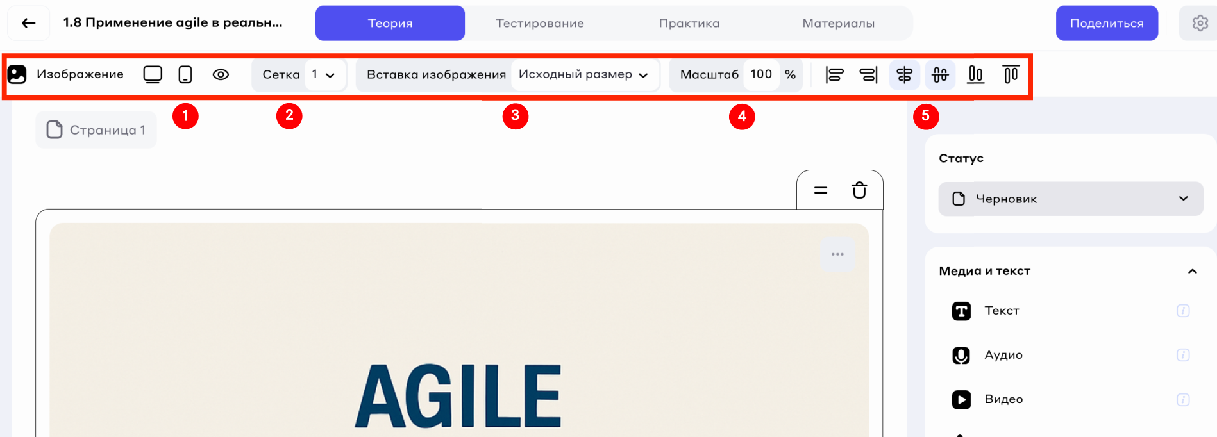This screenshot has height=437, width=1217.
Task: Select vertical center alignment icon
Action: pos(940,75)
